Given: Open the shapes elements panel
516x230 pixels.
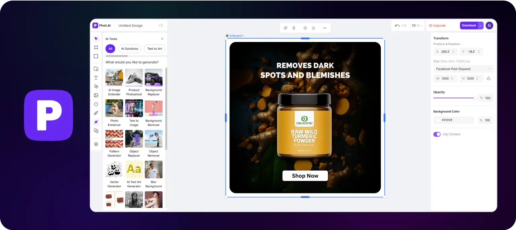Looking at the screenshot, I should [96, 87].
